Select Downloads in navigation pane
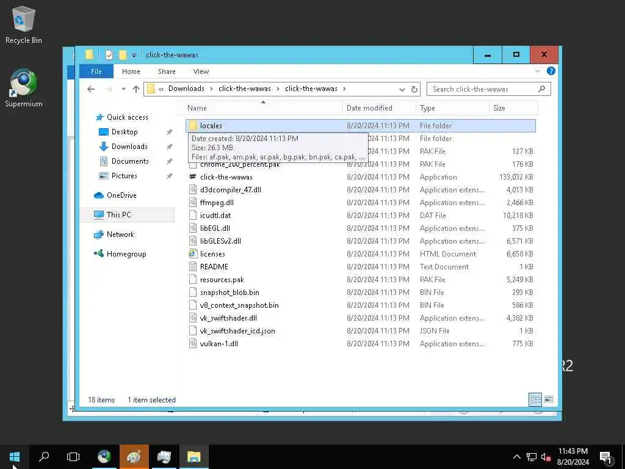Screen dimensions: 625x469 pyautogui.click(x=129, y=147)
